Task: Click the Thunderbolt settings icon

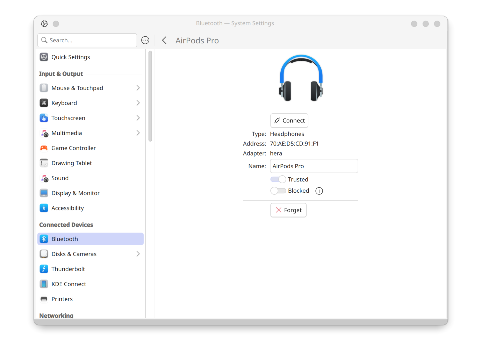Action: coord(44,269)
